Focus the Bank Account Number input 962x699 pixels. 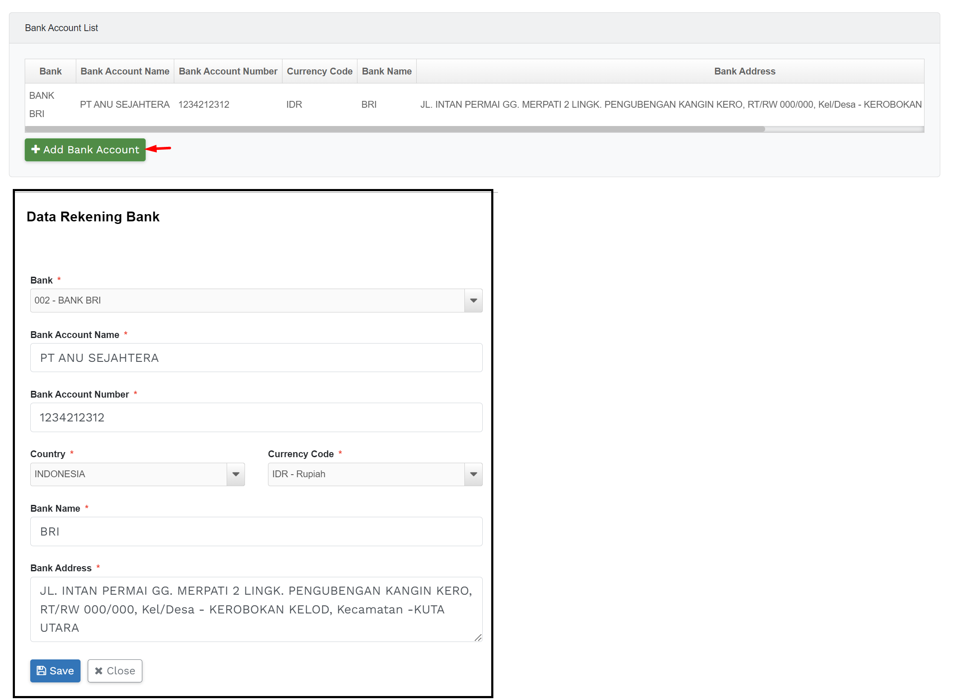pyautogui.click(x=256, y=417)
